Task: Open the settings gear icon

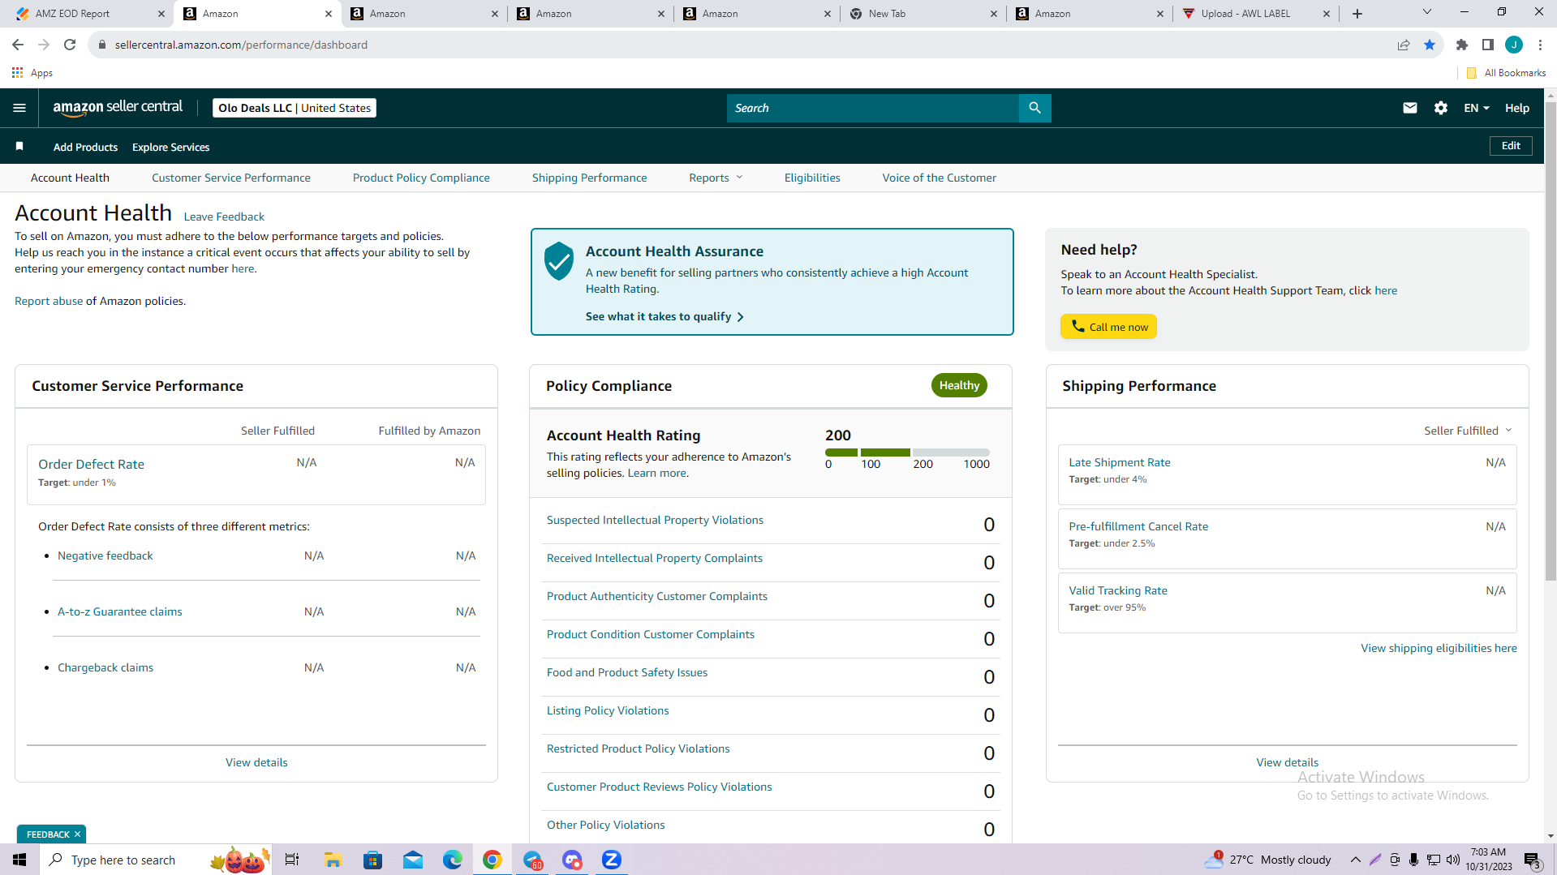Action: click(x=1441, y=108)
